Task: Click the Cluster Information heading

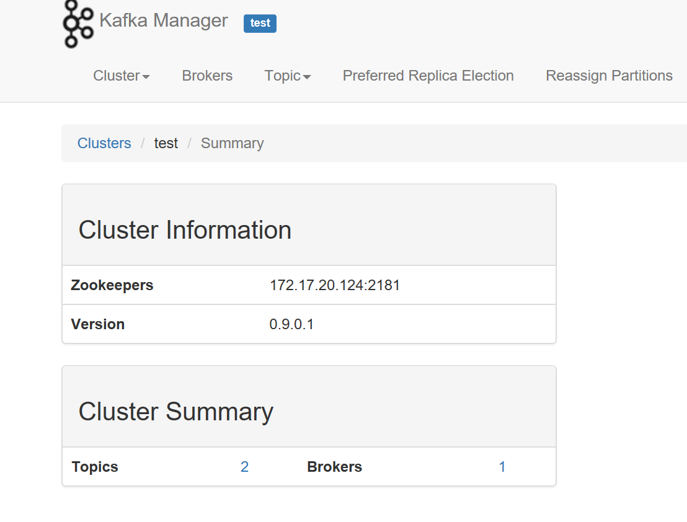Action: click(185, 230)
